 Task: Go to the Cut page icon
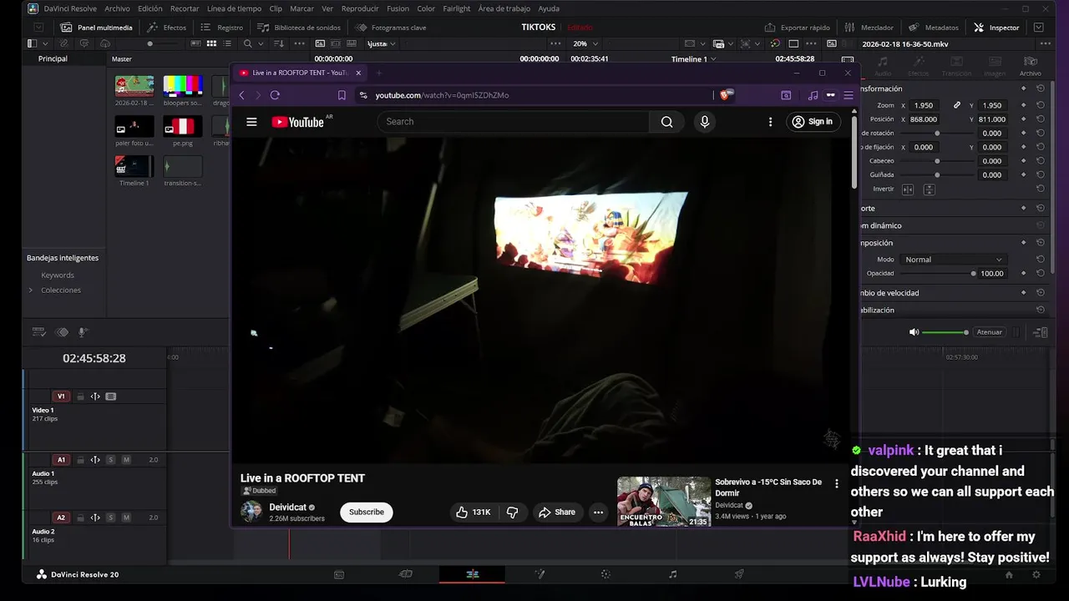coord(406,574)
